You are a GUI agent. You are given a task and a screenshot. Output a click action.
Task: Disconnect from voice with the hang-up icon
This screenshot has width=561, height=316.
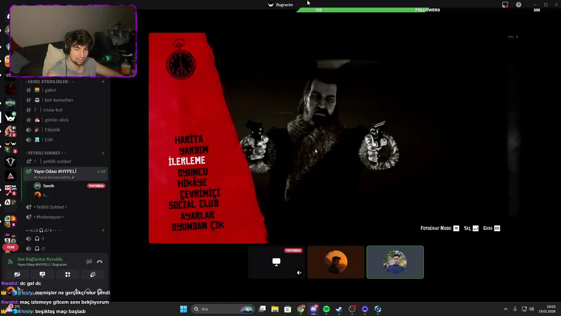[99, 262]
